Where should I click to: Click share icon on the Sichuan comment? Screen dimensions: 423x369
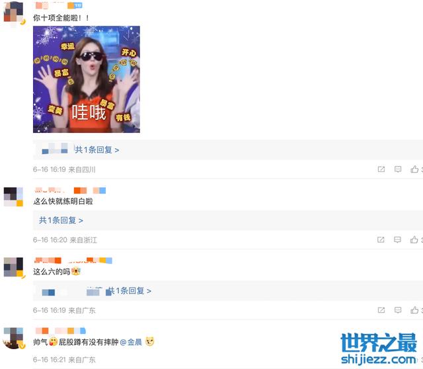381,169
